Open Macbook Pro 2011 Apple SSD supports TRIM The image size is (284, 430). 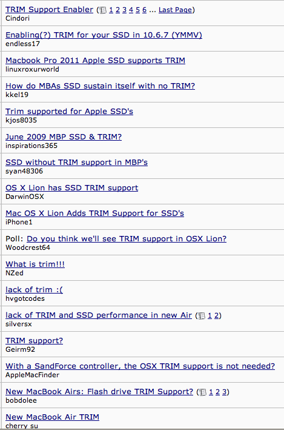(x=95, y=60)
